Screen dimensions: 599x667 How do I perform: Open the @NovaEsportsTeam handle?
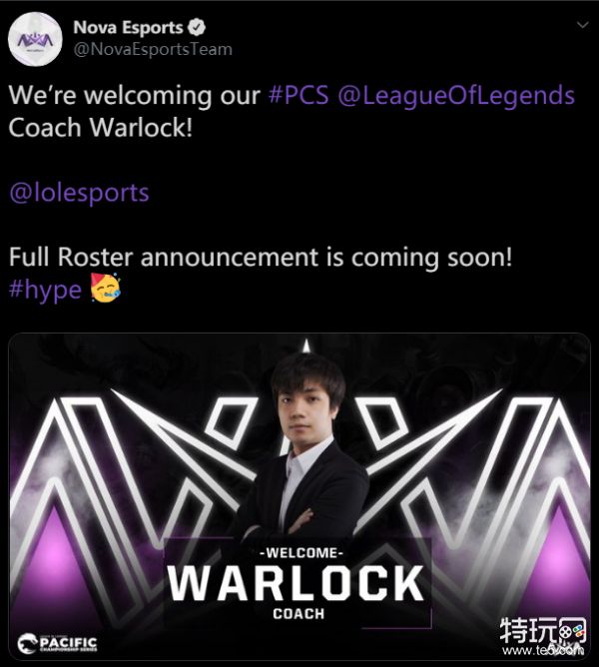tap(153, 49)
